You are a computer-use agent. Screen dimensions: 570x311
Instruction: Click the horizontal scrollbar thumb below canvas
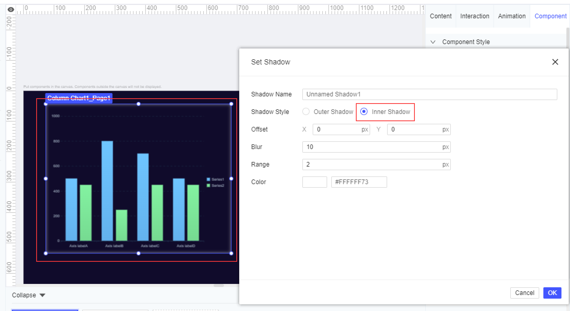coord(219,285)
